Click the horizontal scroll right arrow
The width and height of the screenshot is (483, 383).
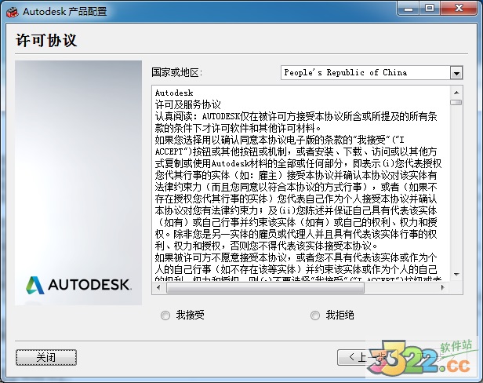coord(443,287)
